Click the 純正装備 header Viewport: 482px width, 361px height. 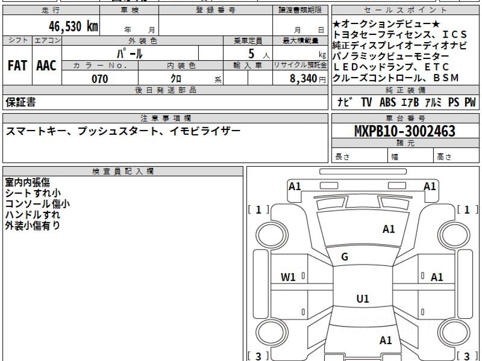(x=406, y=90)
